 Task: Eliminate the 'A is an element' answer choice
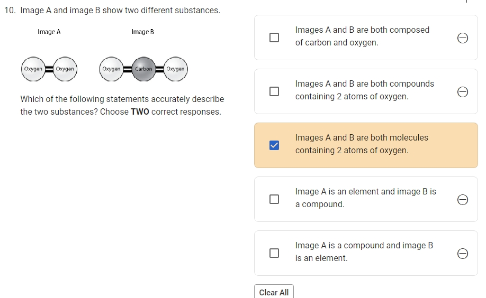click(463, 200)
